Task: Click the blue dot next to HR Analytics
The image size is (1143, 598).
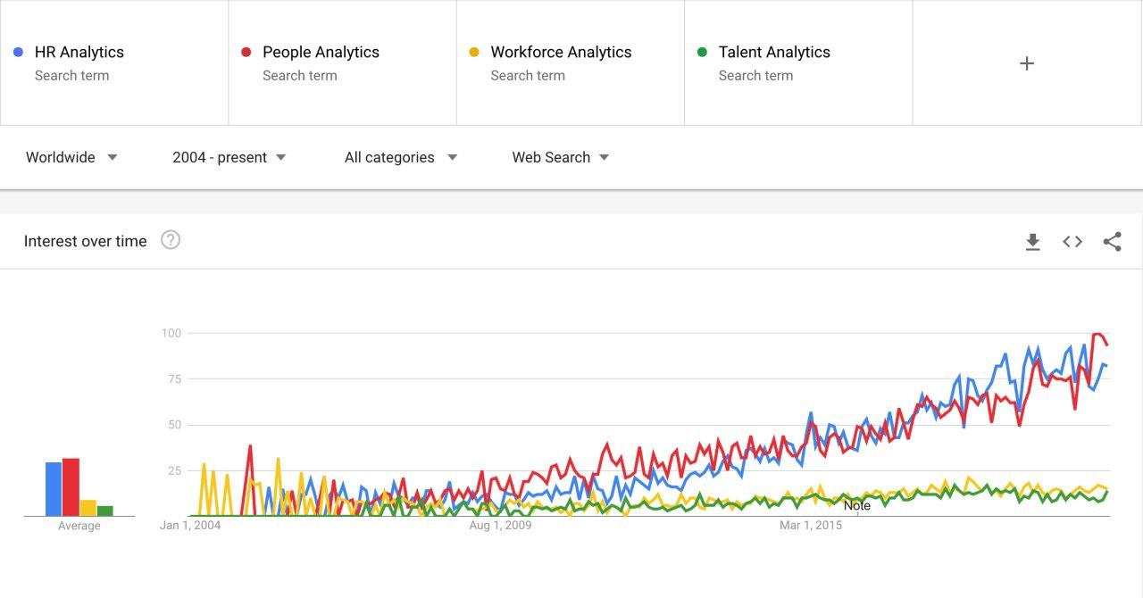Action: [18, 53]
